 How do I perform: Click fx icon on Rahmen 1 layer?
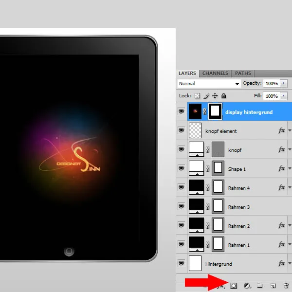pyautogui.click(x=282, y=244)
